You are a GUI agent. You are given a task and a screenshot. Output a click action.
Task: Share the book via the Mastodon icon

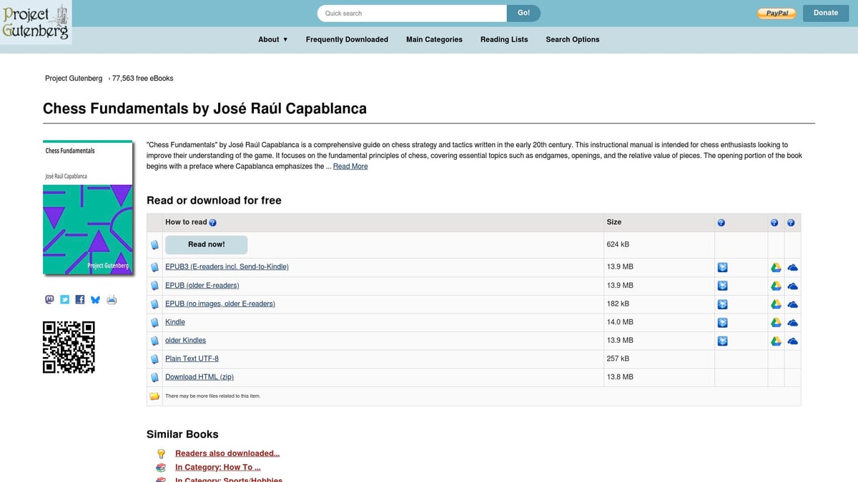pos(49,299)
